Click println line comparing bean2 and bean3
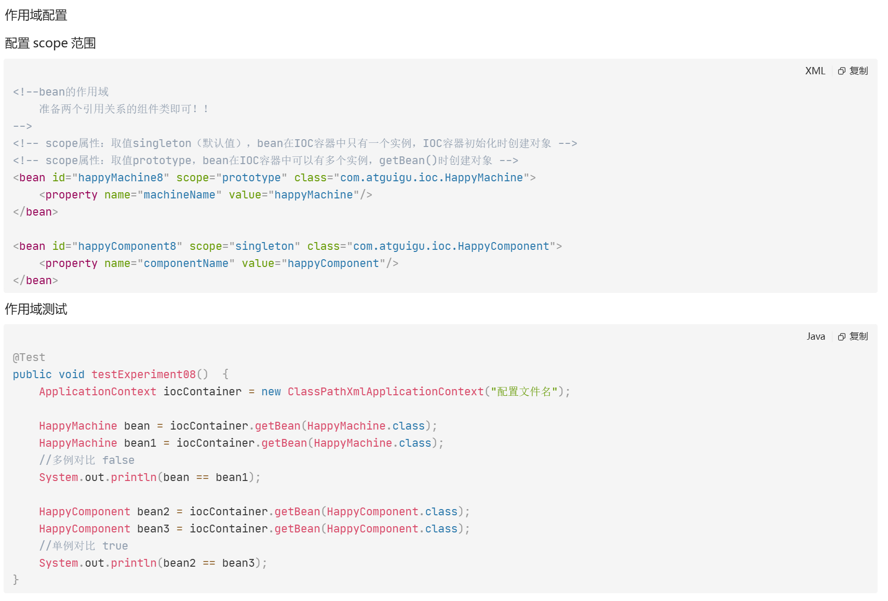 153,563
